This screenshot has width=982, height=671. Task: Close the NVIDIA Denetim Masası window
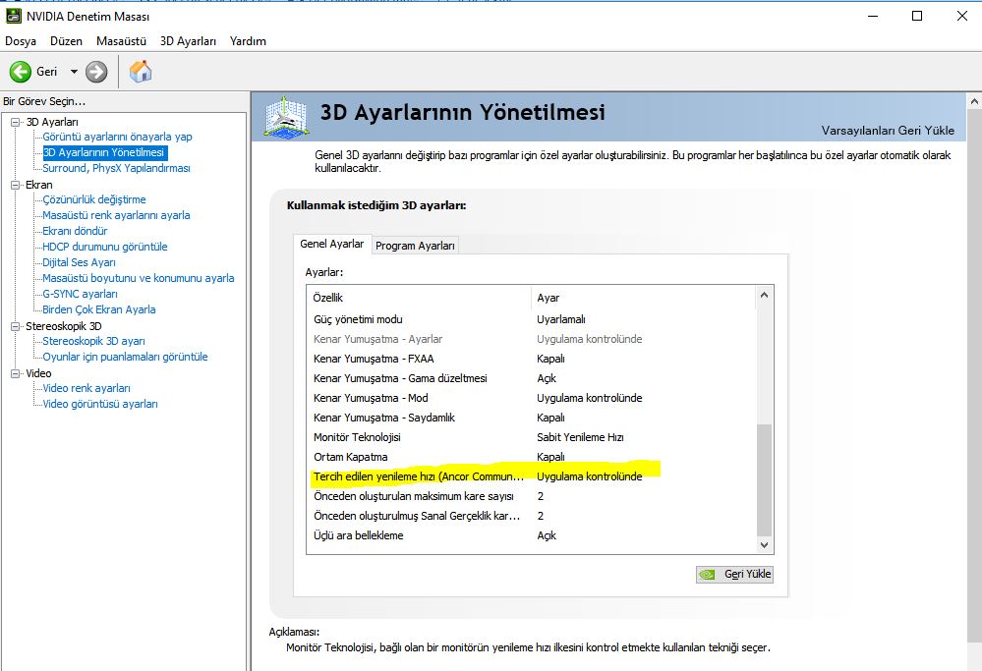[x=962, y=16]
